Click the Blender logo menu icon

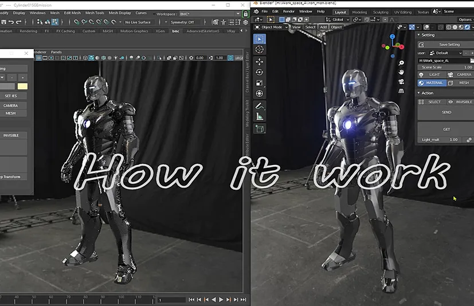pos(256,11)
